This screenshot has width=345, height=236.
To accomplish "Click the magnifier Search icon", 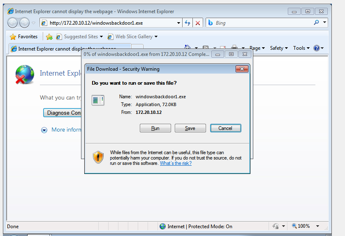I will coord(316,23).
